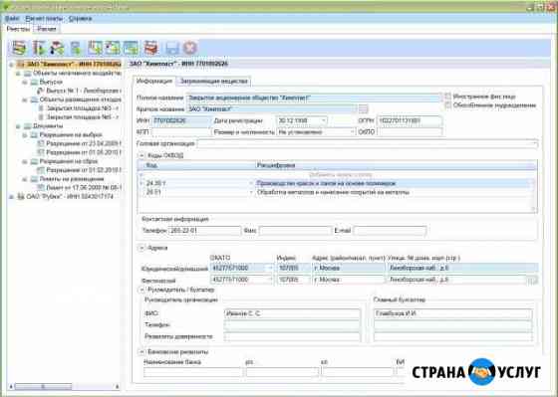Click the red round delete icon in toolbar
The width and height of the screenshot is (558, 397).
190,48
